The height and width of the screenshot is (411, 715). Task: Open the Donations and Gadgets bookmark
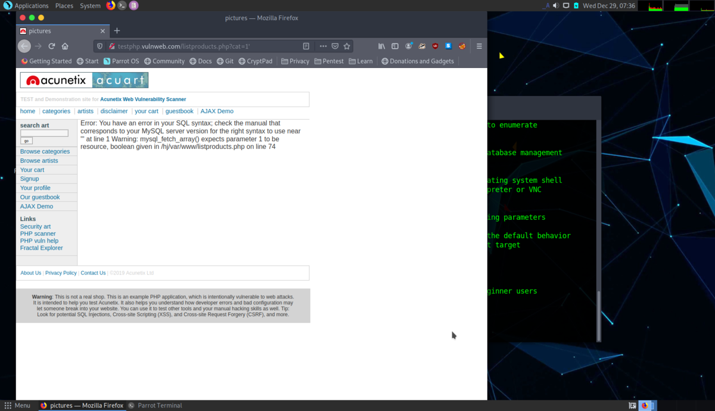(x=418, y=61)
